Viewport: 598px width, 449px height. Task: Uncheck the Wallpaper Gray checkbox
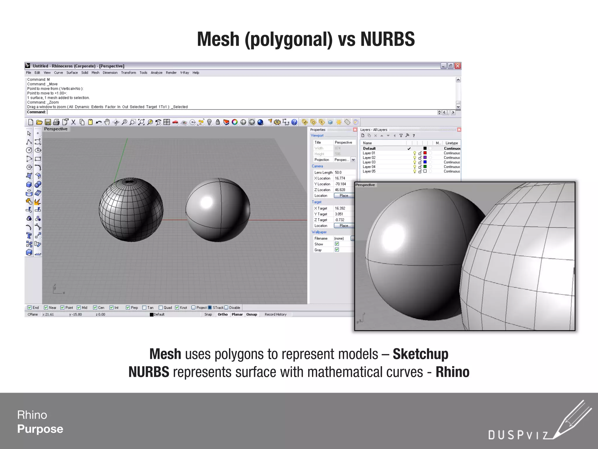click(337, 250)
